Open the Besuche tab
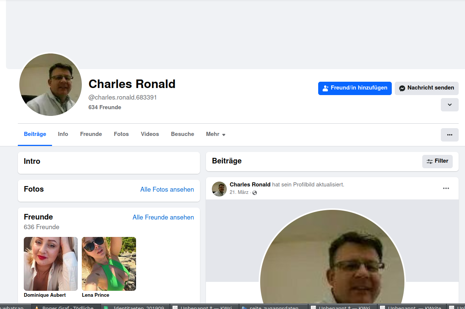 click(x=183, y=134)
